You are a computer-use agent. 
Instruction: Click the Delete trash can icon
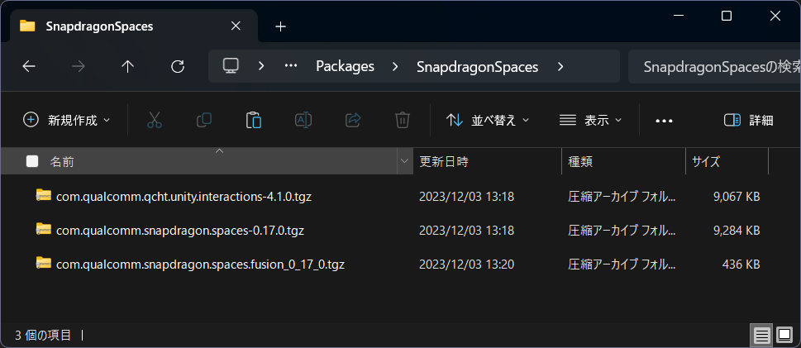[403, 120]
